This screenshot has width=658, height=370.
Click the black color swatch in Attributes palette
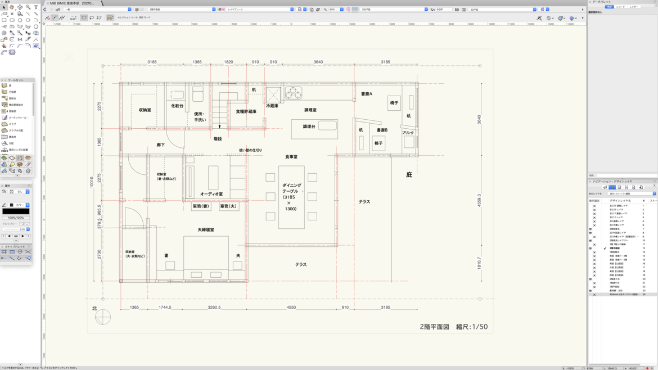pyautogui.click(x=16, y=211)
